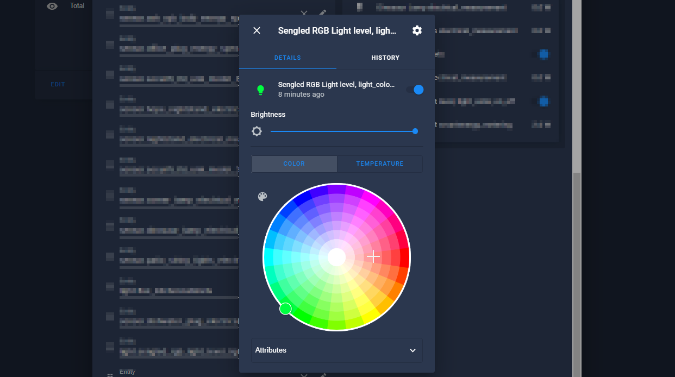Click the green color marker on wheel
The height and width of the screenshot is (377, 675).
(x=285, y=309)
